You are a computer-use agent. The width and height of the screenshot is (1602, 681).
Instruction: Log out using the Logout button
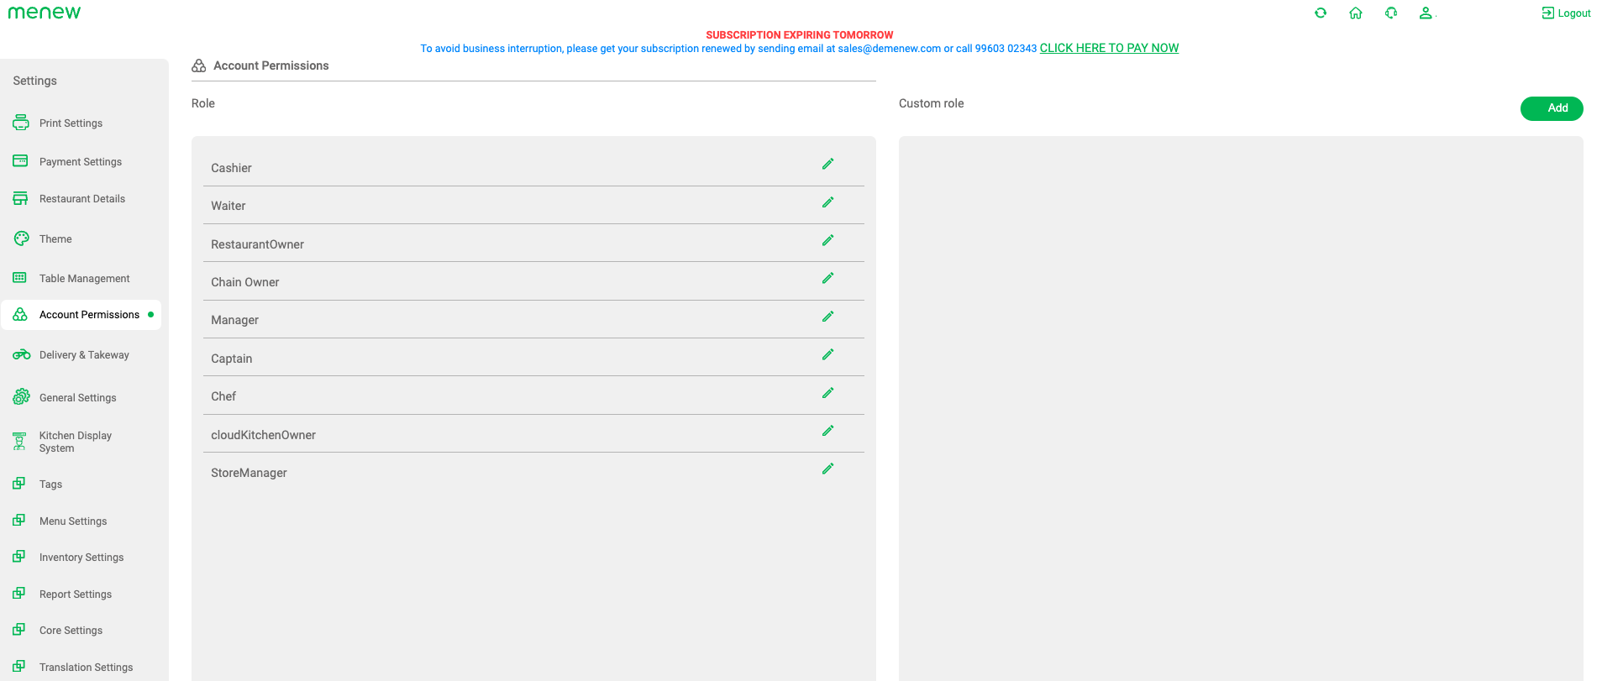1566,13
